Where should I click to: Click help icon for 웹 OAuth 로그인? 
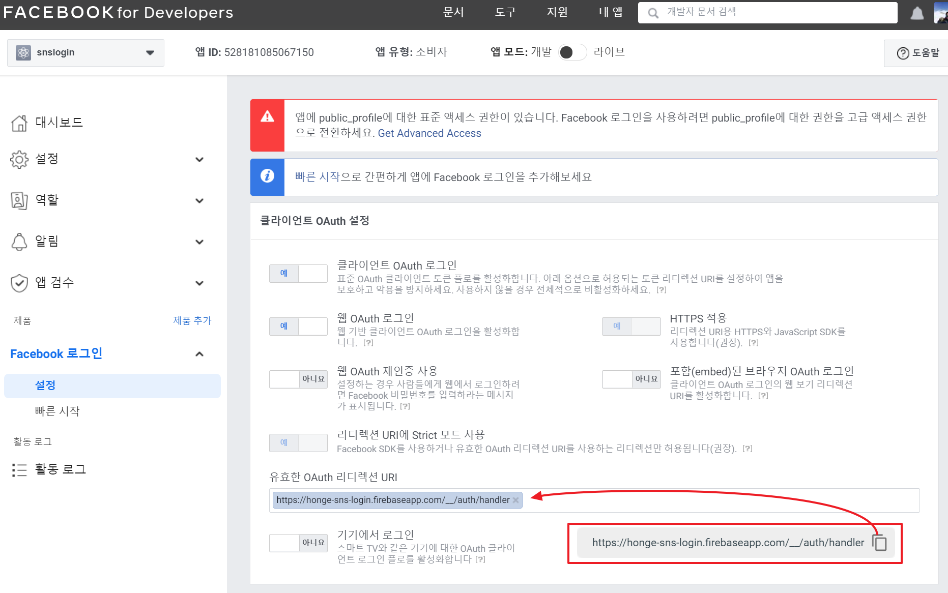[368, 343]
